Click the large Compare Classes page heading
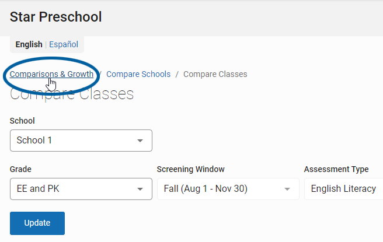 [72, 94]
